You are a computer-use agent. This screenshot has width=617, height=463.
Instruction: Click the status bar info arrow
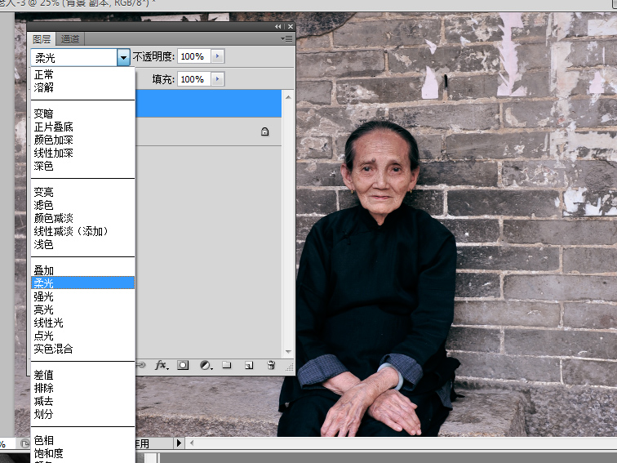coord(180,443)
